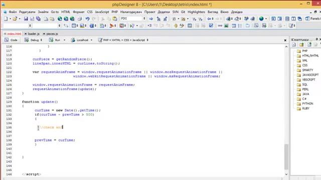Click the "function update()" line in the editor

pyautogui.click(x=40, y=101)
